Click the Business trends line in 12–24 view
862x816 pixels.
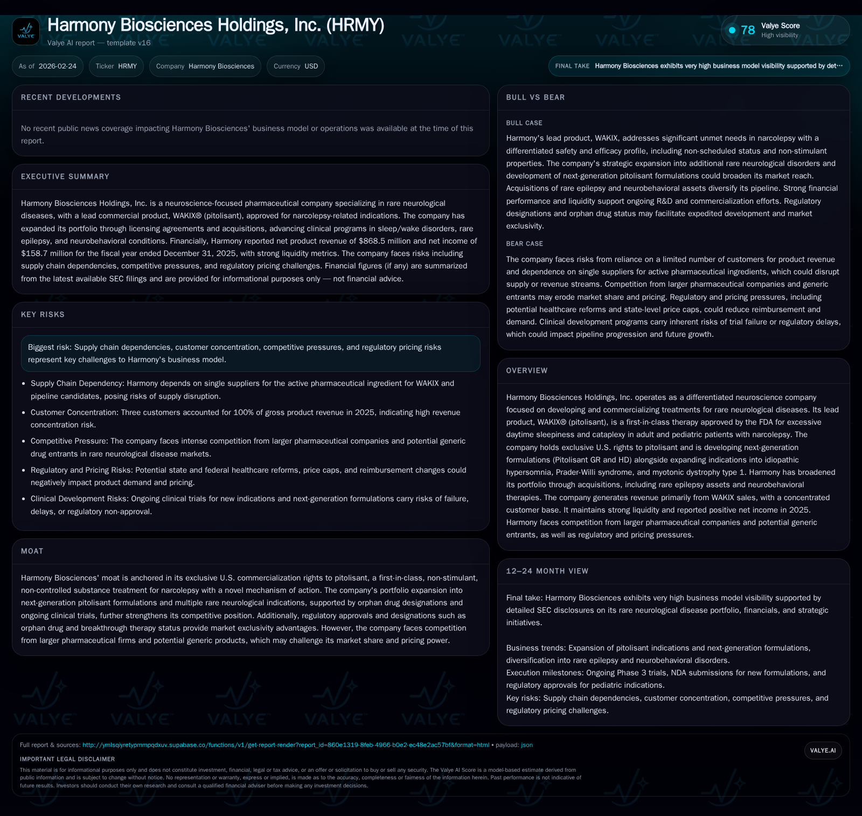click(x=658, y=654)
